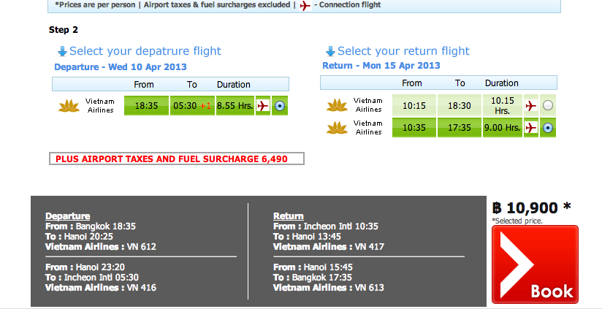Click connection plane icon on 18:35 departure row

(x=263, y=106)
